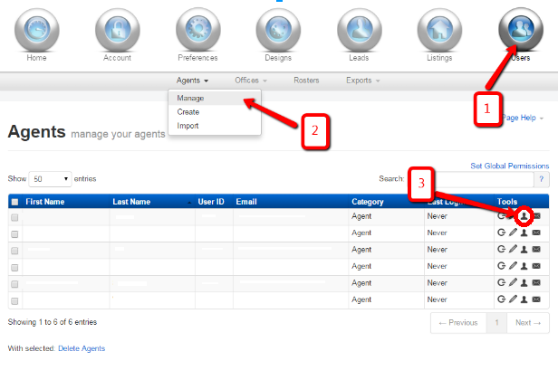Tick the checkbox of the third agent row
This screenshot has width=558, height=380.
[14, 251]
